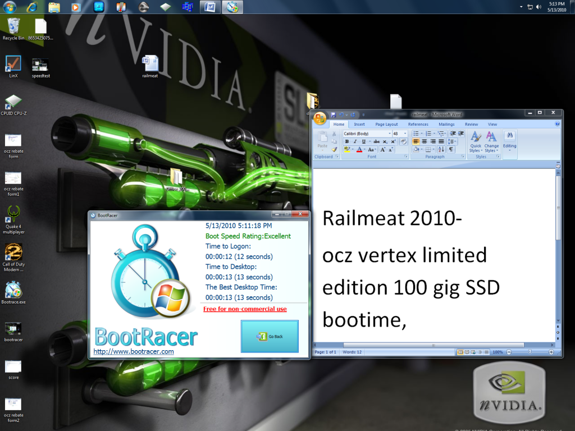Decrease paragraph indent

pos(453,134)
